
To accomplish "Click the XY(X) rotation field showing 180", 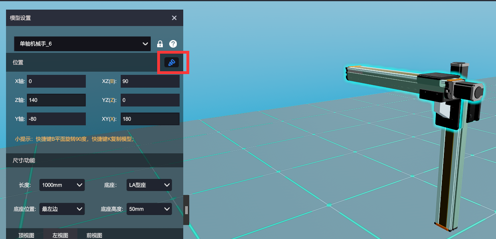I will tap(150, 119).
